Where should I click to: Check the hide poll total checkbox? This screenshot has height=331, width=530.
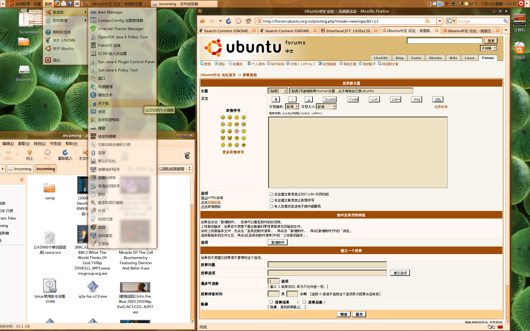304,302
